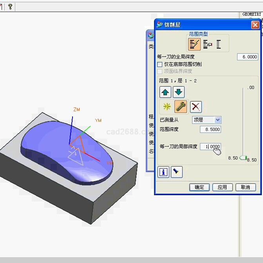263x263 pixels.
Task: Click the down arrow to move to next range
Action: click(x=179, y=92)
